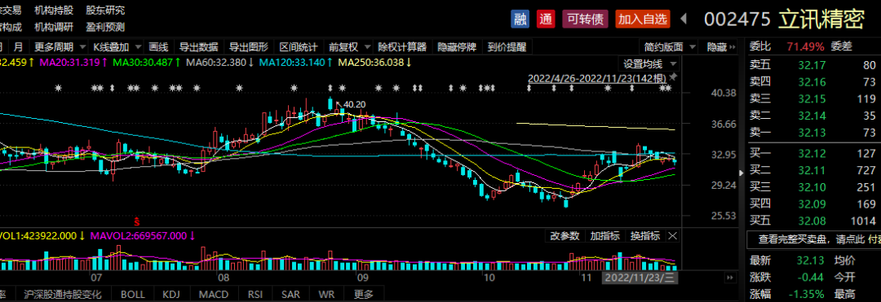Open the 机构调研 menu item
Viewport: 881px width, 302px height.
click(x=53, y=27)
